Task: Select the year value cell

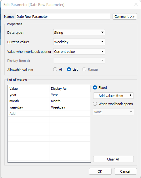Action: point(28,95)
